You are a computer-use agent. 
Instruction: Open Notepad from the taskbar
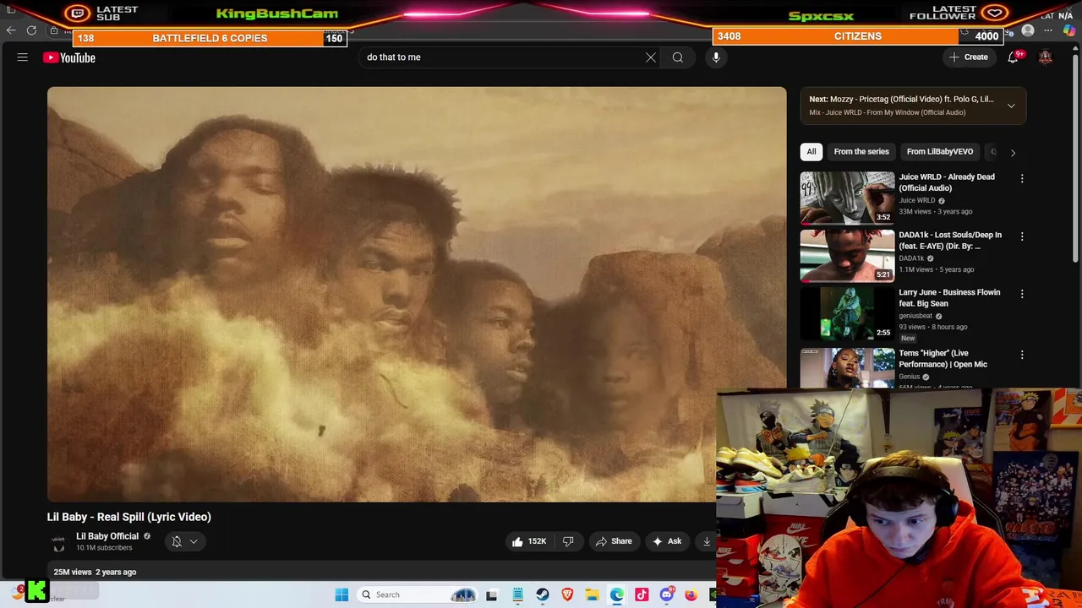(517, 594)
